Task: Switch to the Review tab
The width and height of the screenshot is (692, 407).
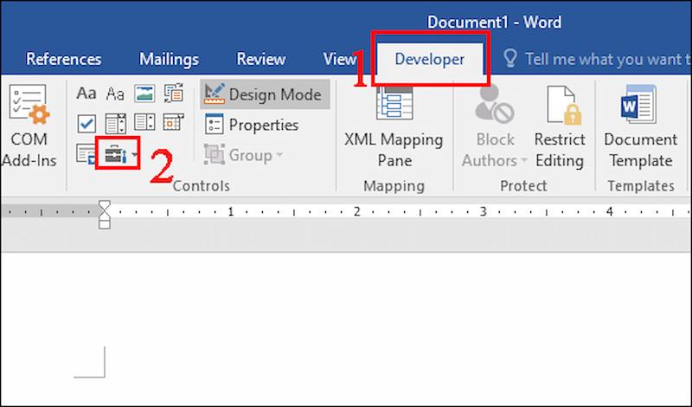Action: [x=261, y=59]
